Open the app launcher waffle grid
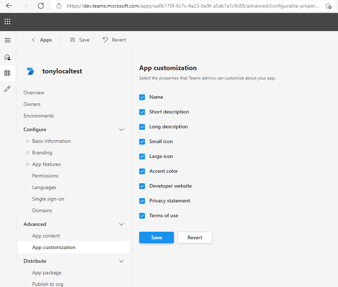This screenshot has width=338, height=287. pyautogui.click(x=8, y=22)
